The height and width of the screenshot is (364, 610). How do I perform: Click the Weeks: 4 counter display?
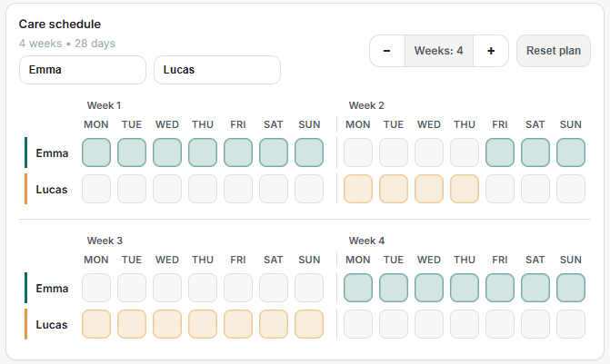tap(439, 51)
